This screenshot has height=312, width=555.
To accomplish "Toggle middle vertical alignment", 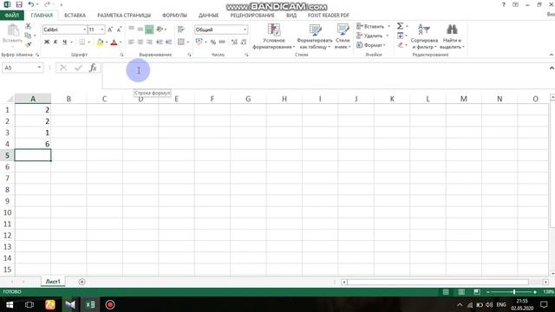I will (x=140, y=29).
